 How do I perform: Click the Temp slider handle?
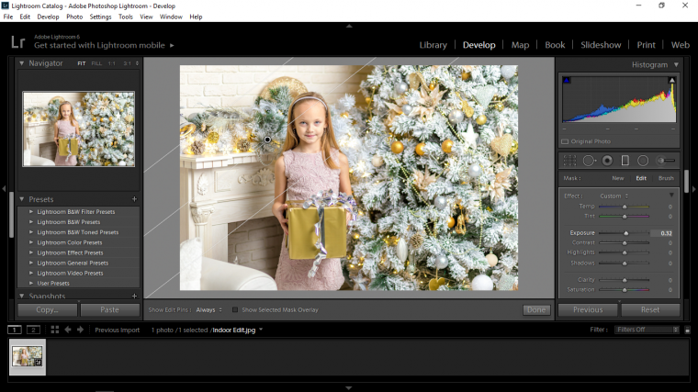coord(625,207)
